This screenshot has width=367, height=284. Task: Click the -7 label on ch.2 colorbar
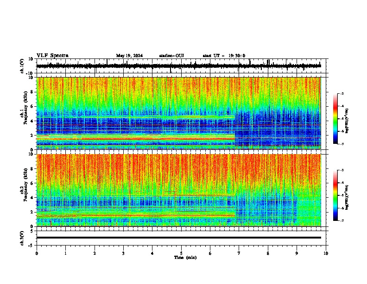342,220
